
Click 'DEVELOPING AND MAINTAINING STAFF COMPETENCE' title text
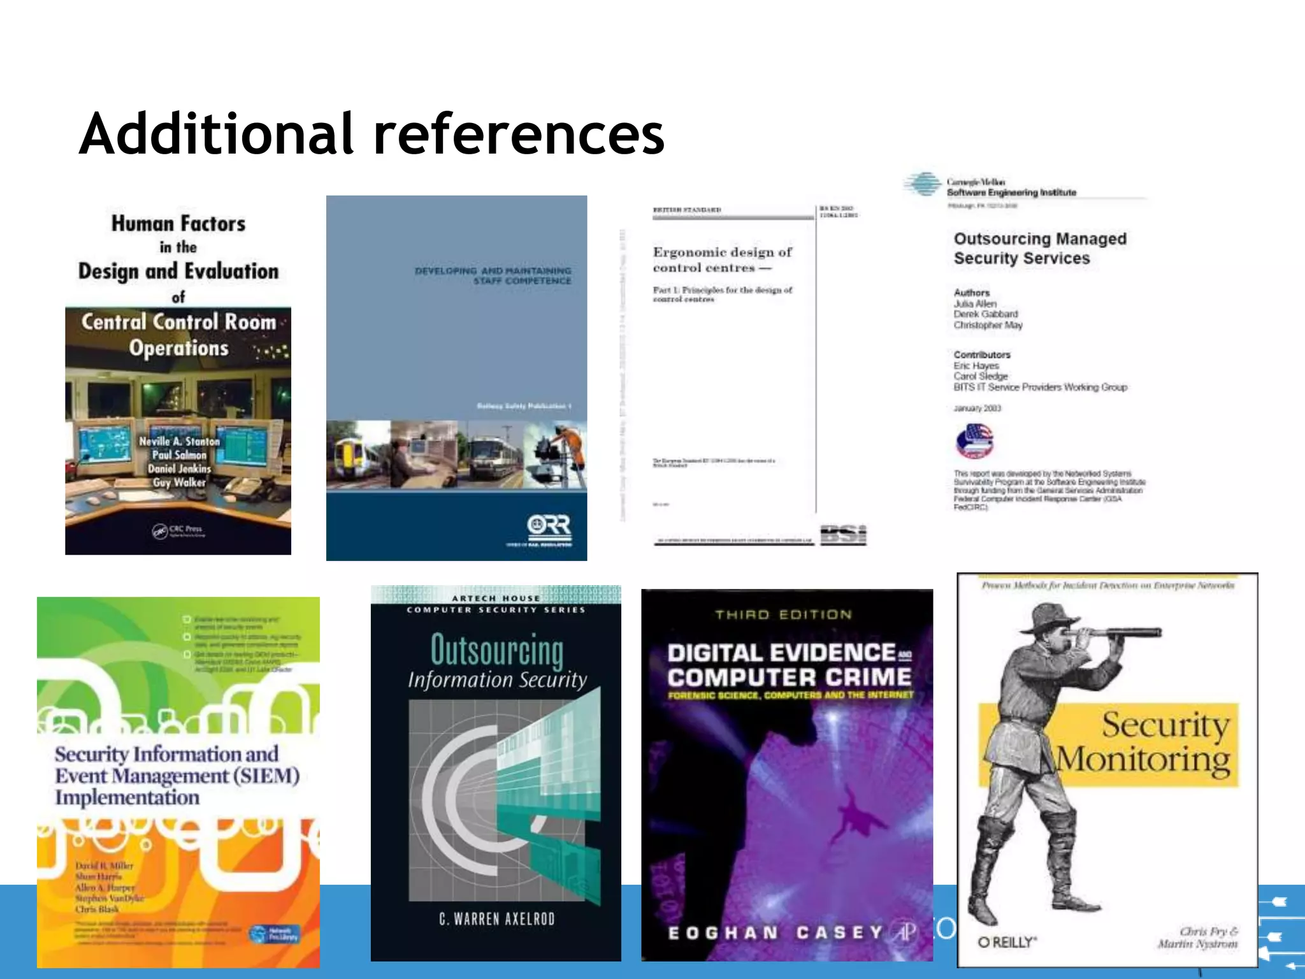(x=493, y=275)
